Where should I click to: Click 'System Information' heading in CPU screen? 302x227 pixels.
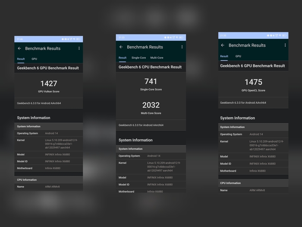135,140
